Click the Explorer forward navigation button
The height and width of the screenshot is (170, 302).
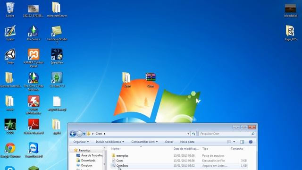click(79, 134)
